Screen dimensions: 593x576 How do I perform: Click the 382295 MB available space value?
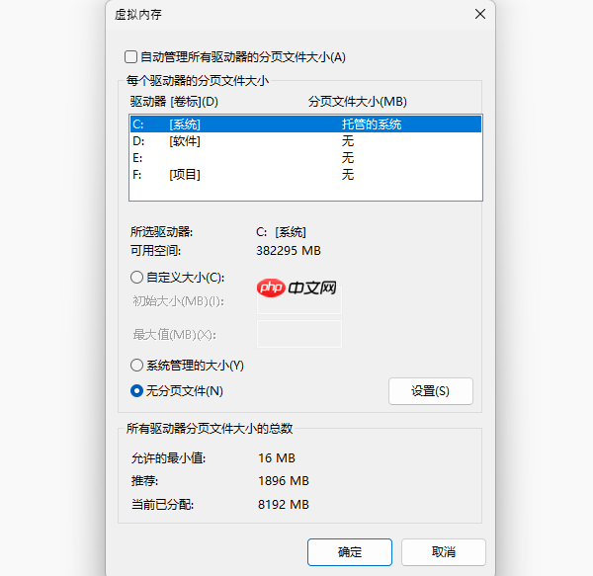[x=289, y=251]
